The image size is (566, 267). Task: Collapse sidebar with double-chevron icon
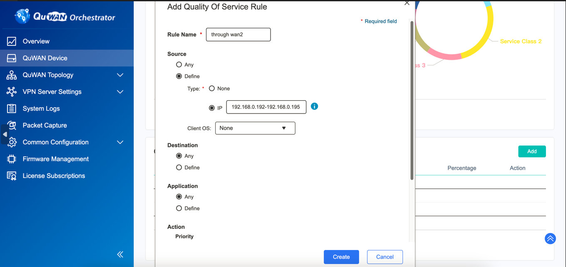(x=120, y=255)
